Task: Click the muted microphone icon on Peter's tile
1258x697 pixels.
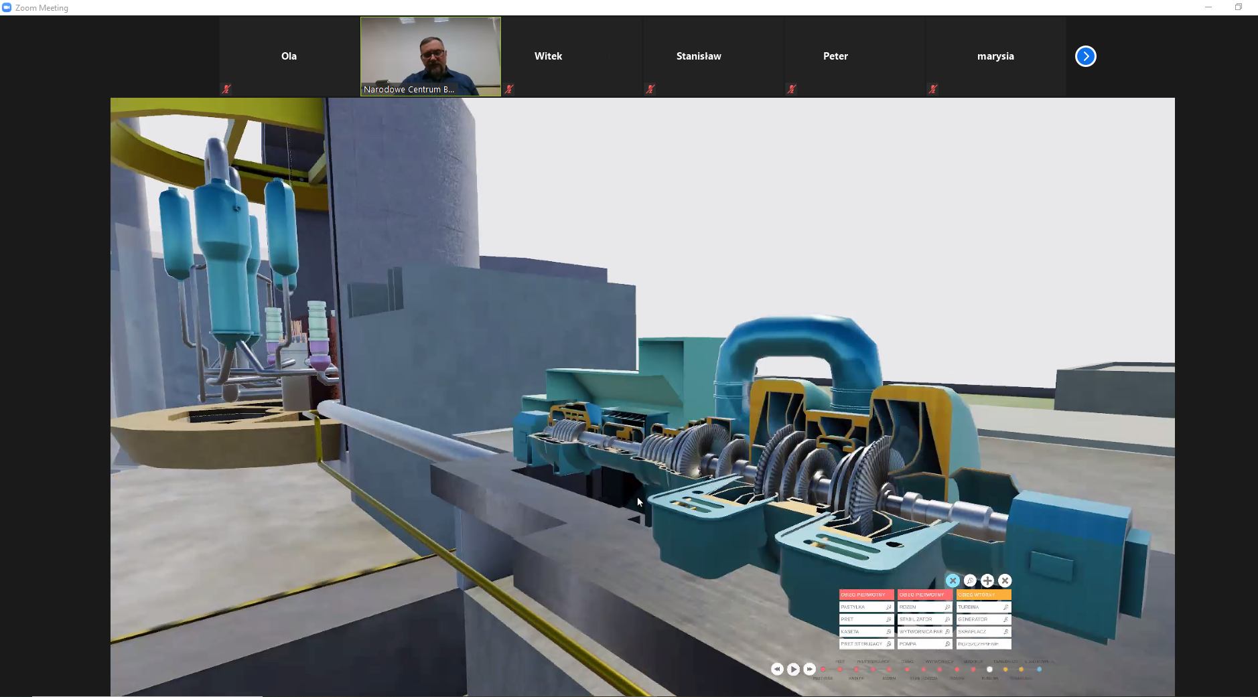Action: coord(792,89)
